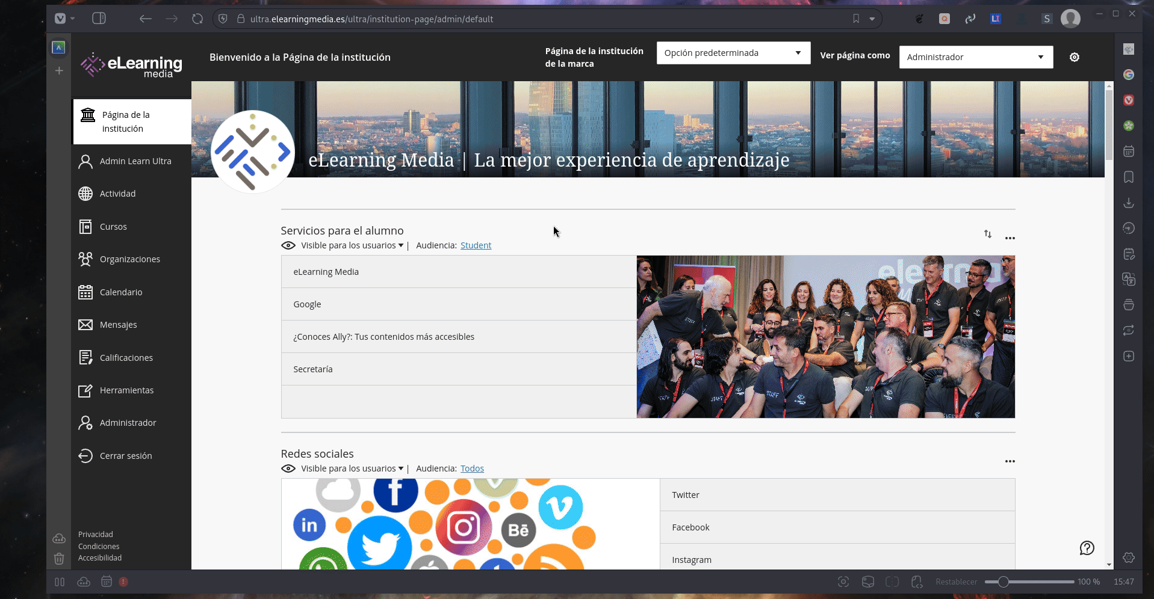1154x599 pixels.
Task: Toggle the browser side panel icon
Action: pos(99,19)
